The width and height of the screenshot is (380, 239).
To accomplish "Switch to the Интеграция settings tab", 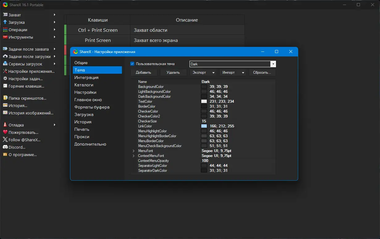I will coord(86,77).
